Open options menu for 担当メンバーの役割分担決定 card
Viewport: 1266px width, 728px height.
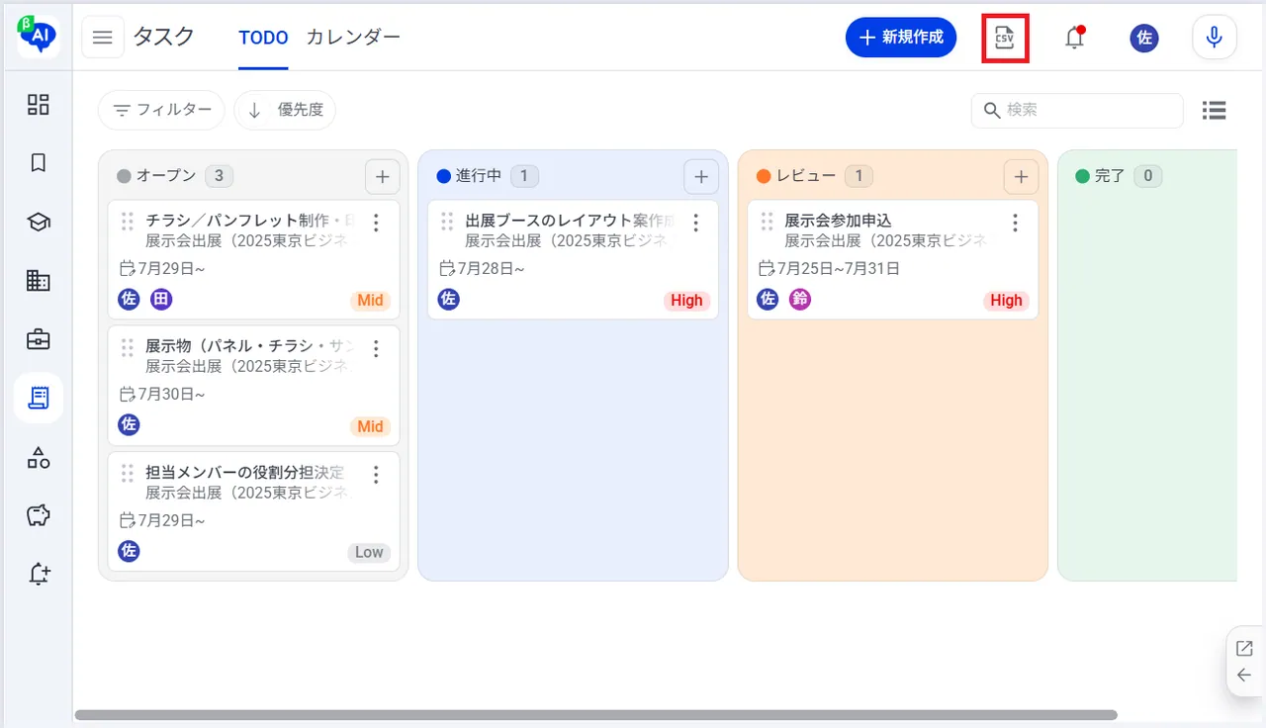(376, 475)
